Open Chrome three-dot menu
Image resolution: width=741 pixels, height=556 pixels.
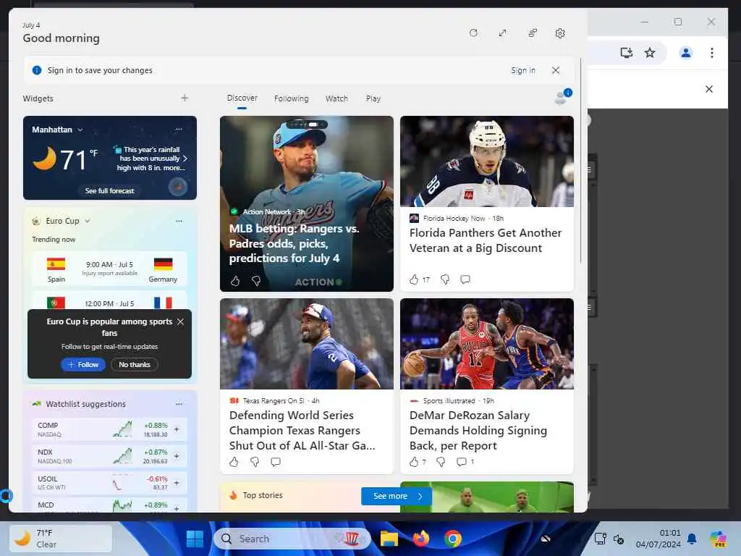tap(712, 52)
